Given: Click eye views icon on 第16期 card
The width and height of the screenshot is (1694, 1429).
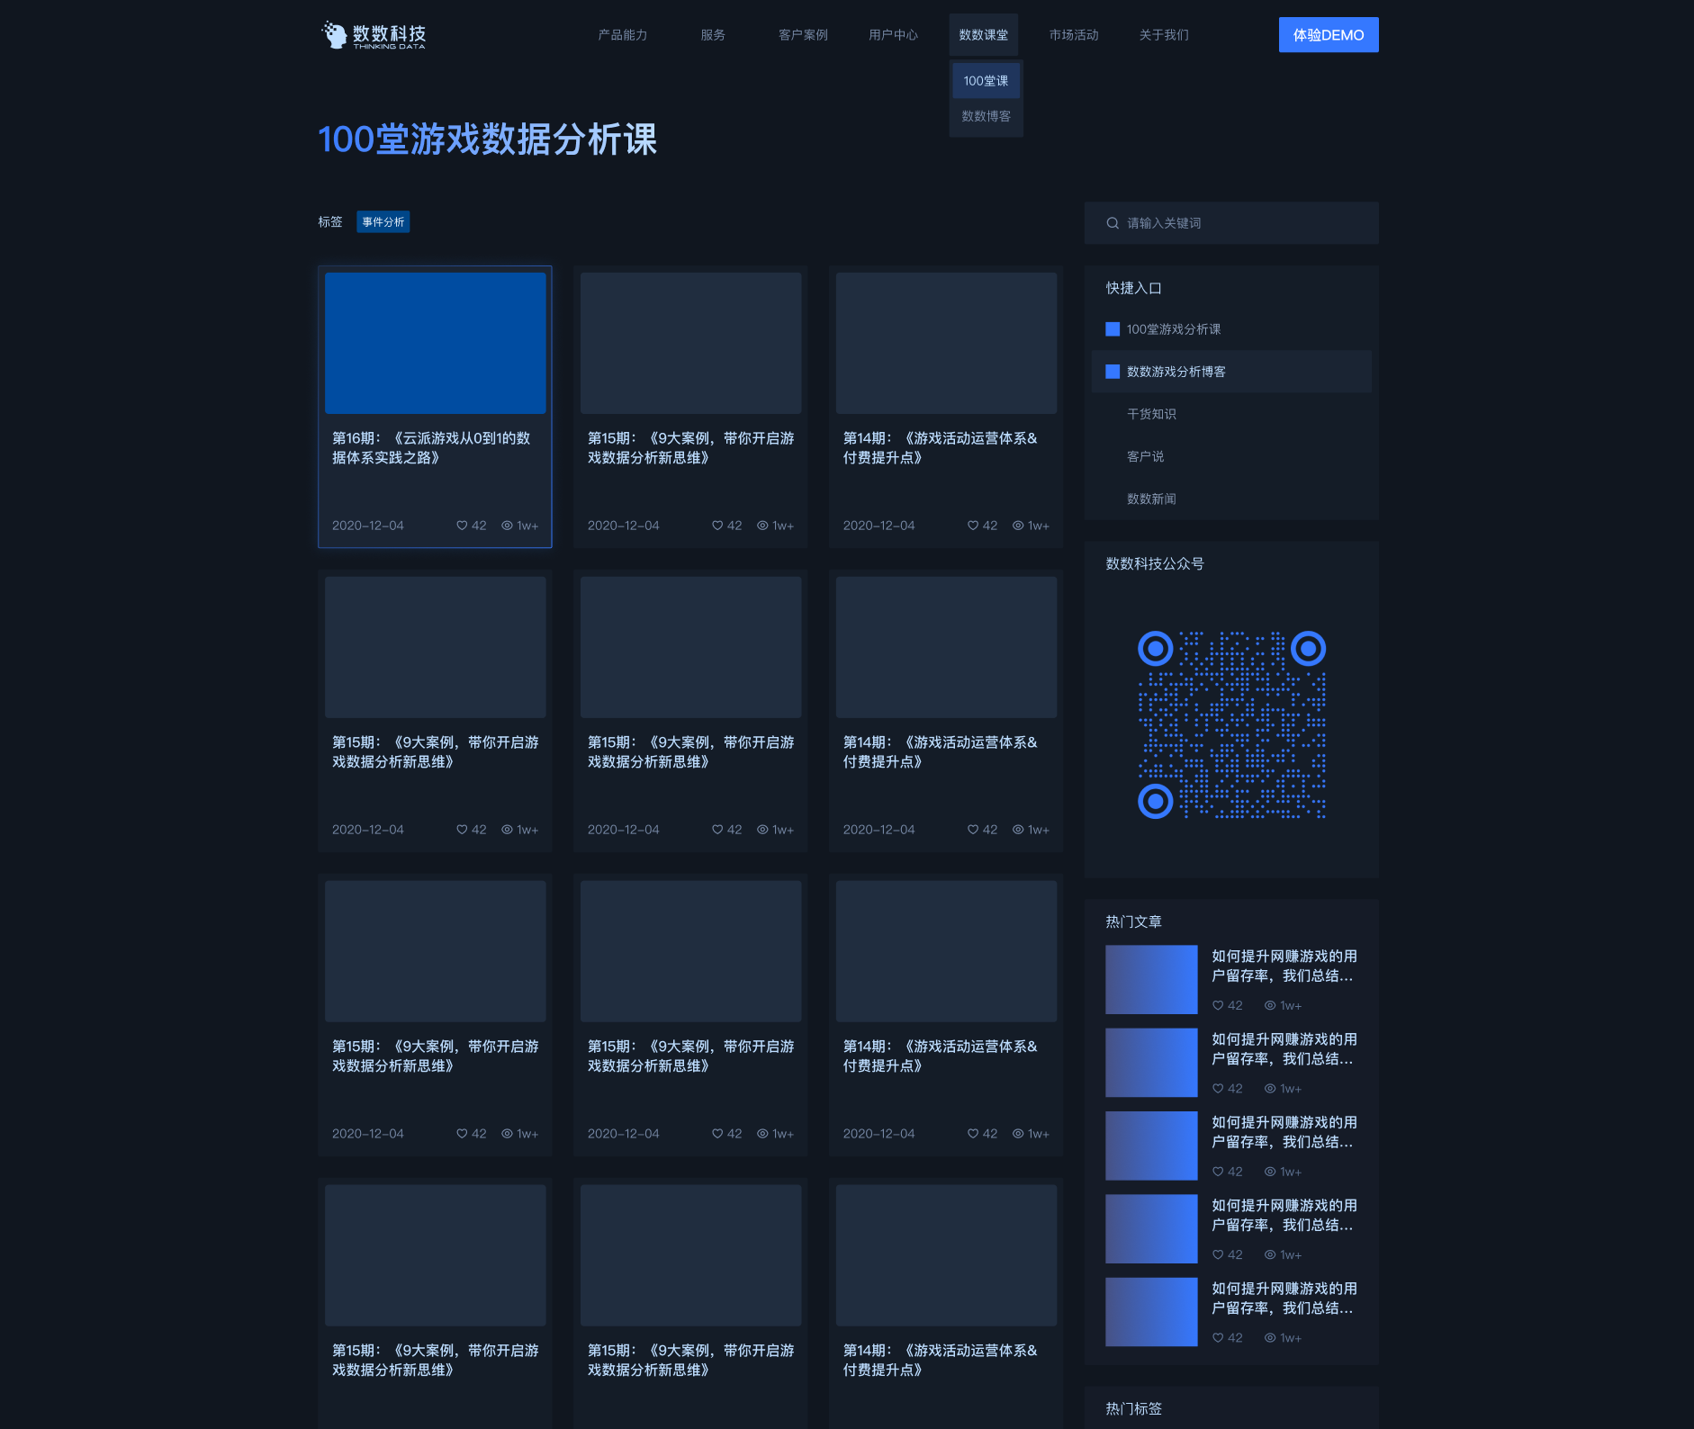Looking at the screenshot, I should point(507,526).
